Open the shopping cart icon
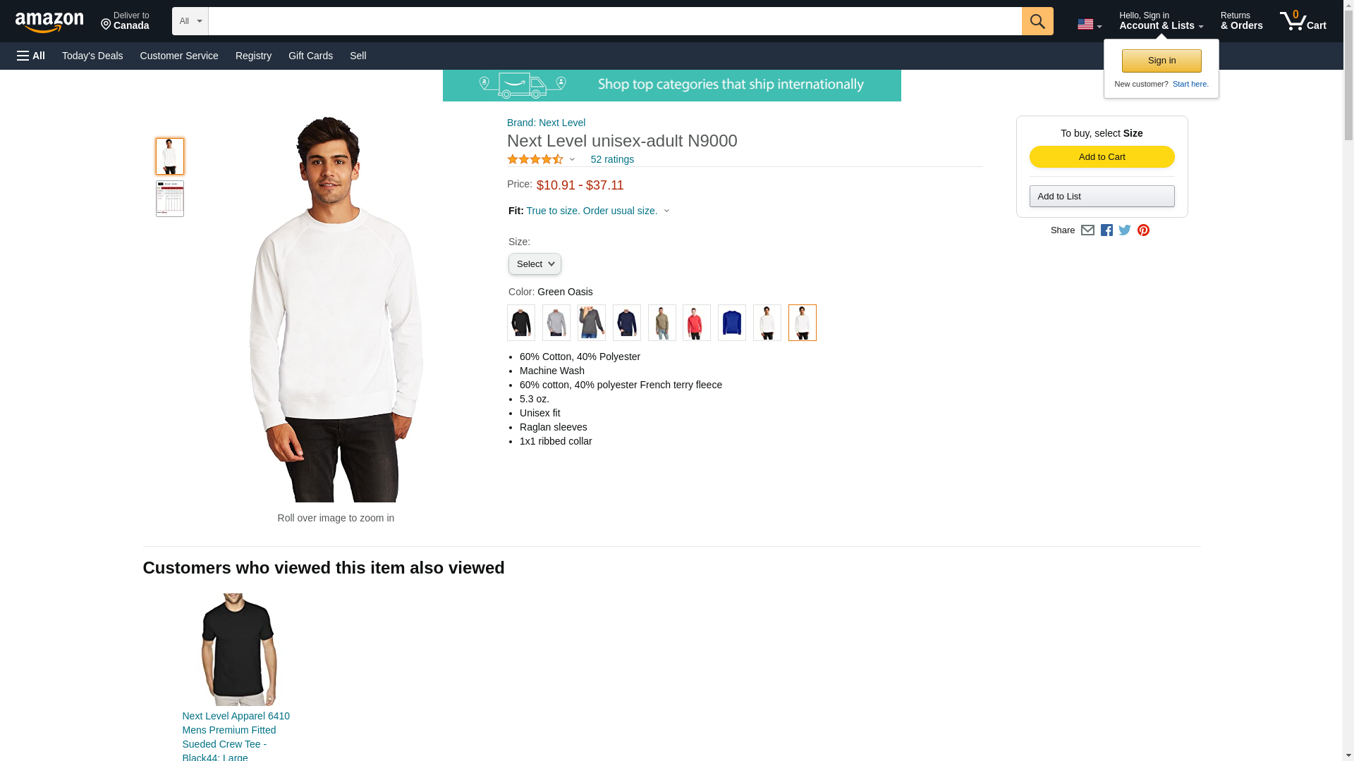1354x761 pixels. [x=1303, y=21]
